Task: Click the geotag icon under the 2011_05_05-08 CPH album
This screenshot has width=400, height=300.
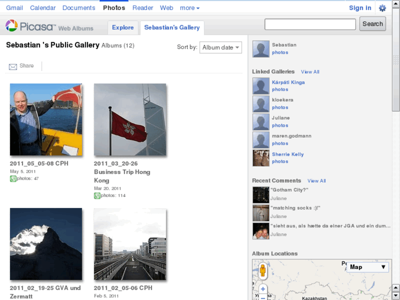Action: tap(13, 179)
